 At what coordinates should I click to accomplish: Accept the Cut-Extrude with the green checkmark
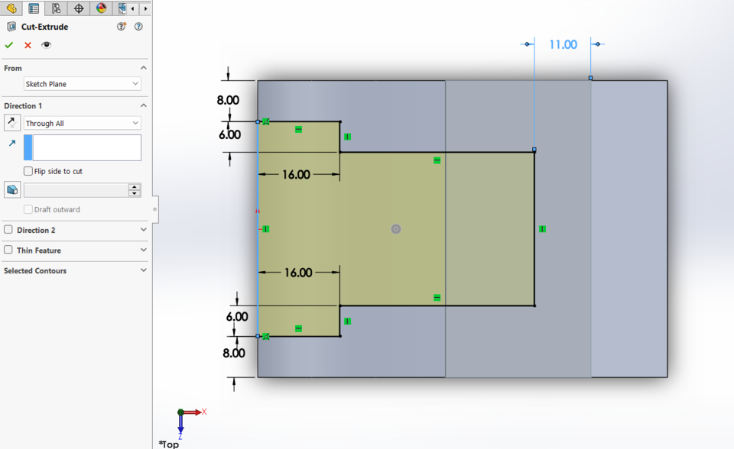click(x=9, y=45)
